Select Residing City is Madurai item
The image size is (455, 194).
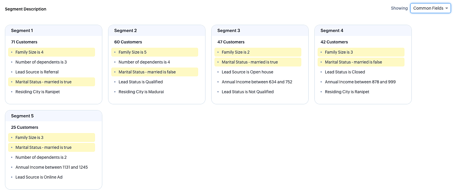tap(141, 92)
